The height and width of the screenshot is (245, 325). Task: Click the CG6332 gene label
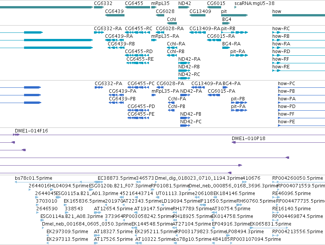coord(103,3)
